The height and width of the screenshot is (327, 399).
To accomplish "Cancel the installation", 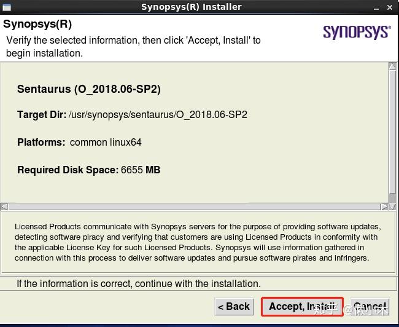I will (x=370, y=306).
